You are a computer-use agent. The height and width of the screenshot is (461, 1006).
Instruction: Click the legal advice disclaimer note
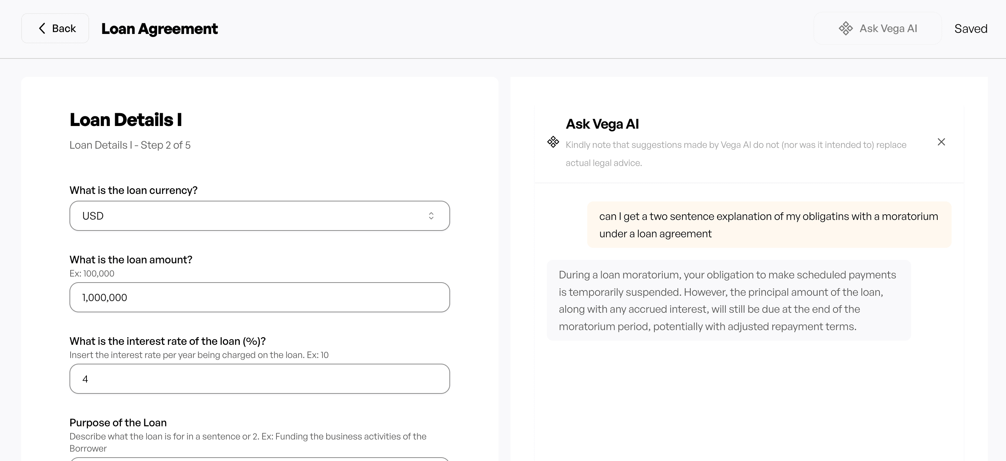pos(736,154)
